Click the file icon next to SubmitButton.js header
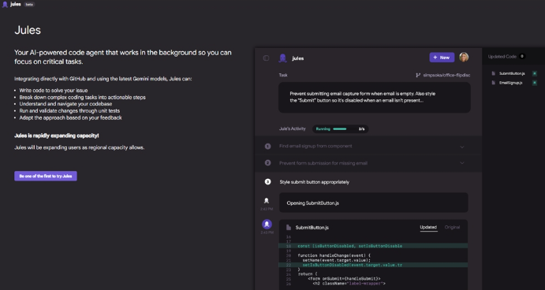This screenshot has width=545, height=290. 289,228
